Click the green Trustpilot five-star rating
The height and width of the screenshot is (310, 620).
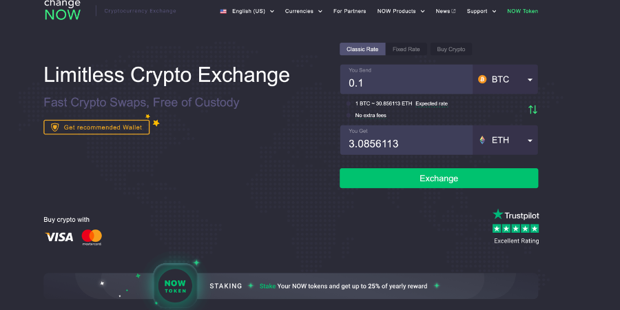[x=516, y=228]
